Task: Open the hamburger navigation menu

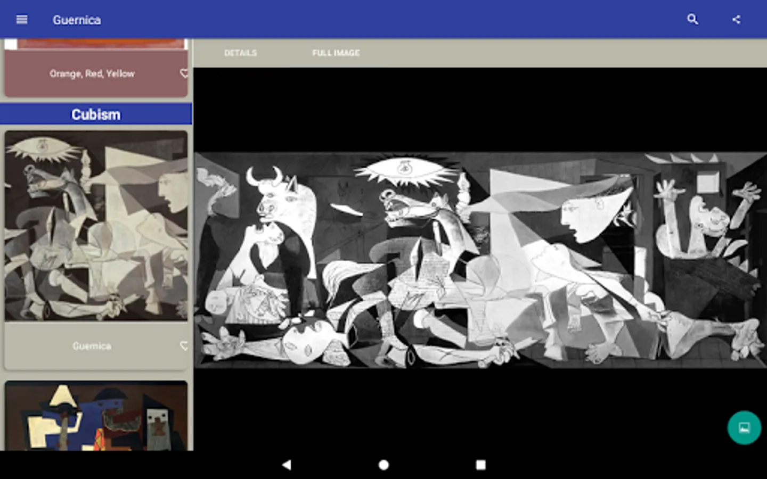Action: point(22,20)
